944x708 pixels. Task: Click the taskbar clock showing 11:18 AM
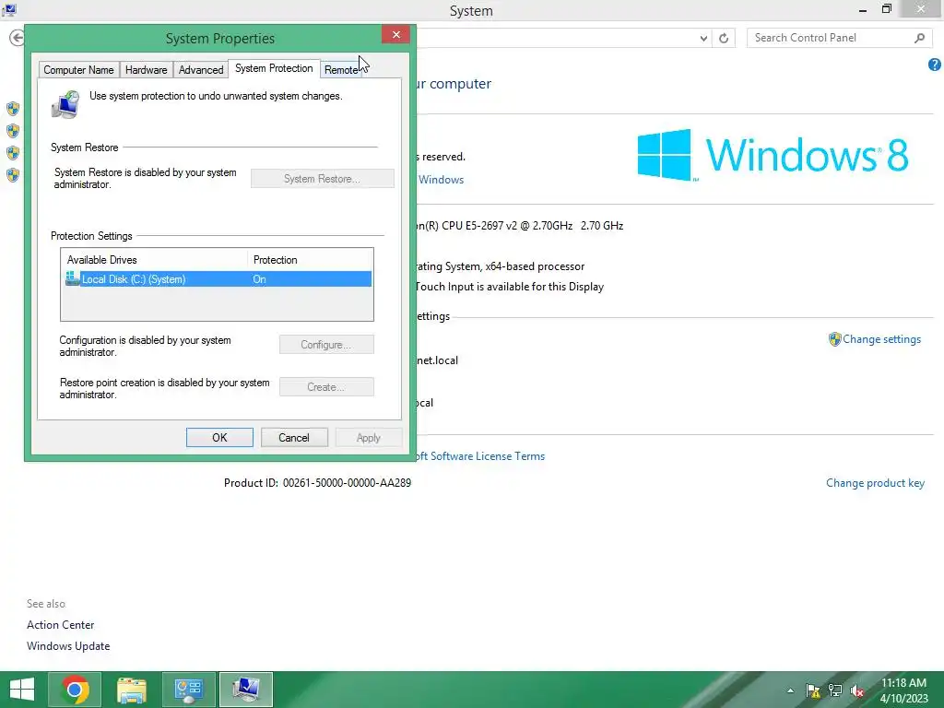[903, 690]
